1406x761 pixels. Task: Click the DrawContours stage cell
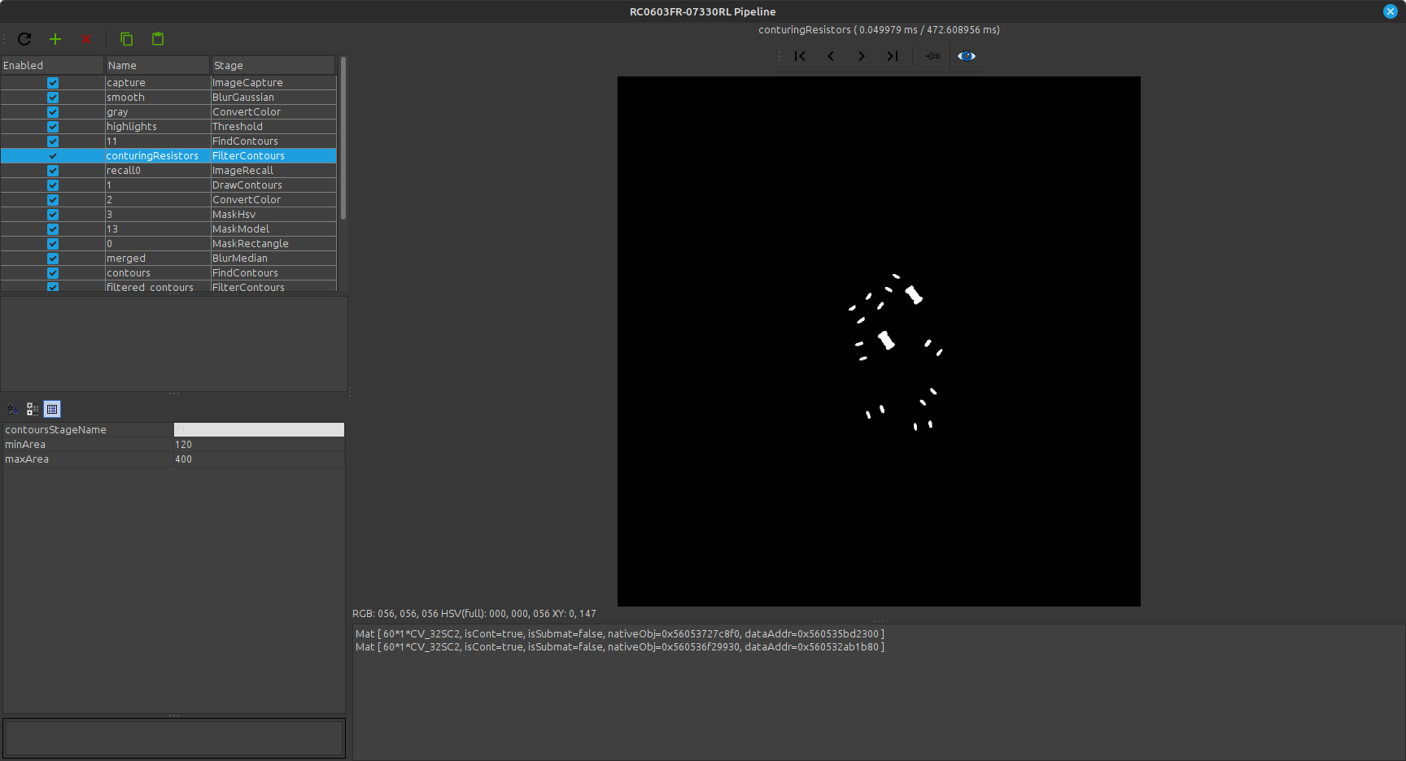(x=273, y=185)
